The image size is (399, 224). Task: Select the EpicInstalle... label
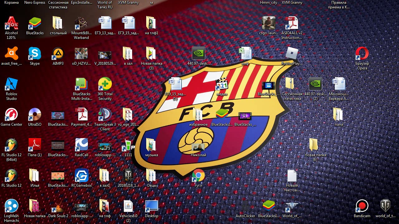point(82,2)
